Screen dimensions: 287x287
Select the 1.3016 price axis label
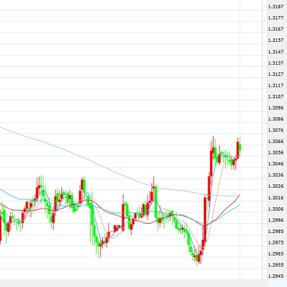[x=276, y=197]
